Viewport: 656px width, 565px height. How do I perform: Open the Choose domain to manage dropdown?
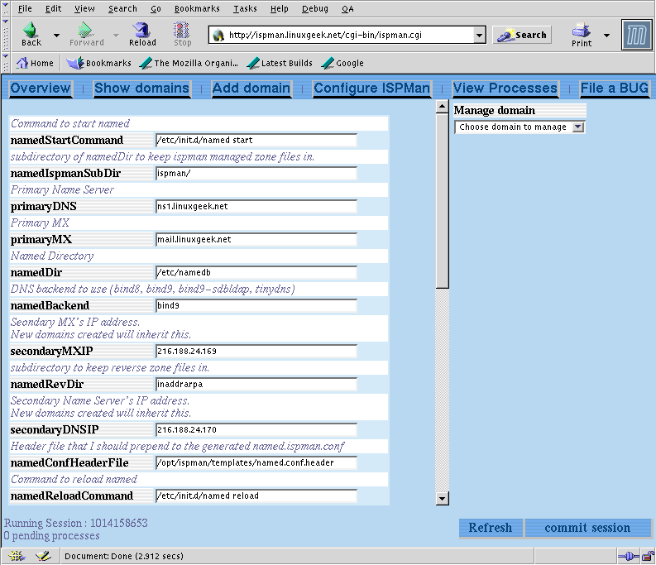tap(520, 127)
